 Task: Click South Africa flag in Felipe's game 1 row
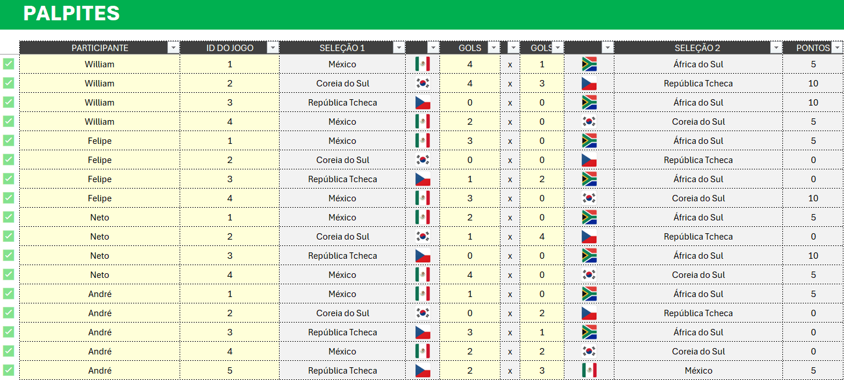point(589,141)
